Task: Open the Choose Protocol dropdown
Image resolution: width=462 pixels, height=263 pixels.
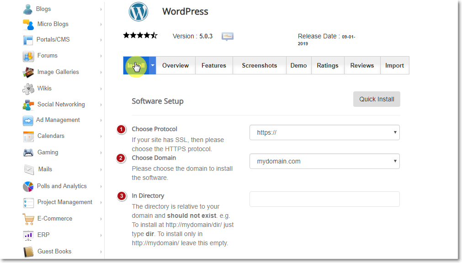Action: [x=324, y=132]
